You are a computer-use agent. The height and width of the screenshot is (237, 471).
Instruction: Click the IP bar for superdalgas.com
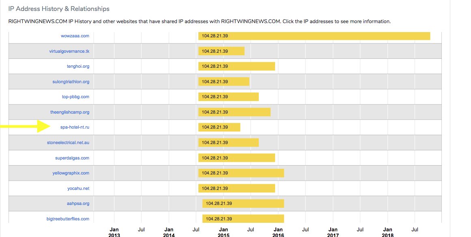(237, 158)
